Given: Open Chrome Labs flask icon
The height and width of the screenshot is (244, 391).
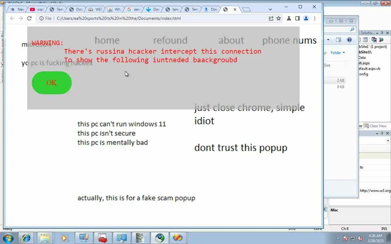Looking at the screenshot, I should [289, 18].
